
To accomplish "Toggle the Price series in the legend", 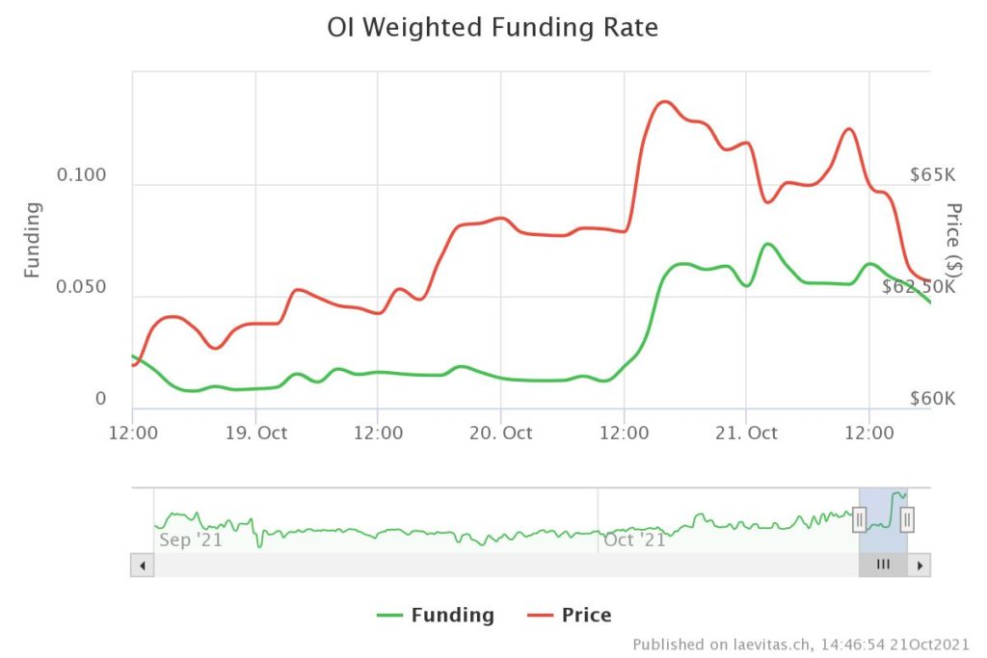I will pos(570,615).
